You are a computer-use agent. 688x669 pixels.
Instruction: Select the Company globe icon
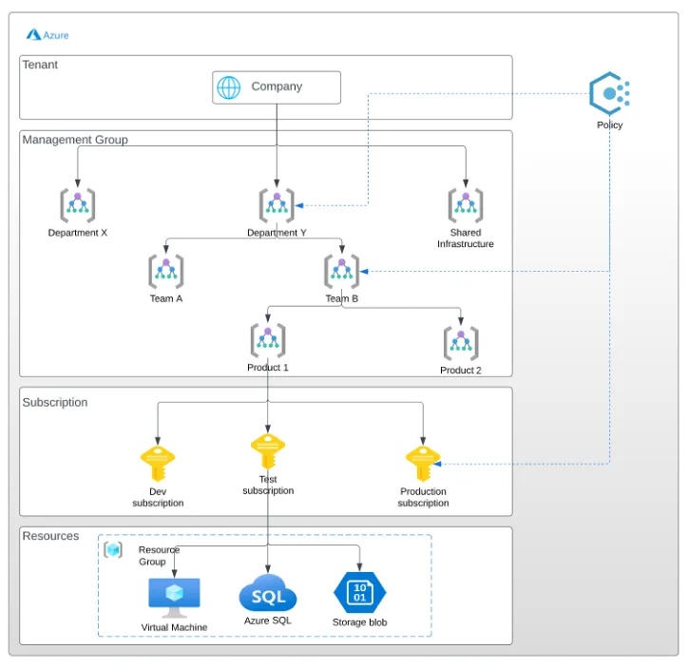tap(229, 87)
